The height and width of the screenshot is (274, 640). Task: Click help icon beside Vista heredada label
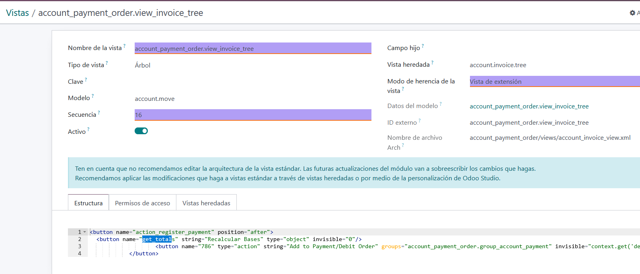coord(432,62)
